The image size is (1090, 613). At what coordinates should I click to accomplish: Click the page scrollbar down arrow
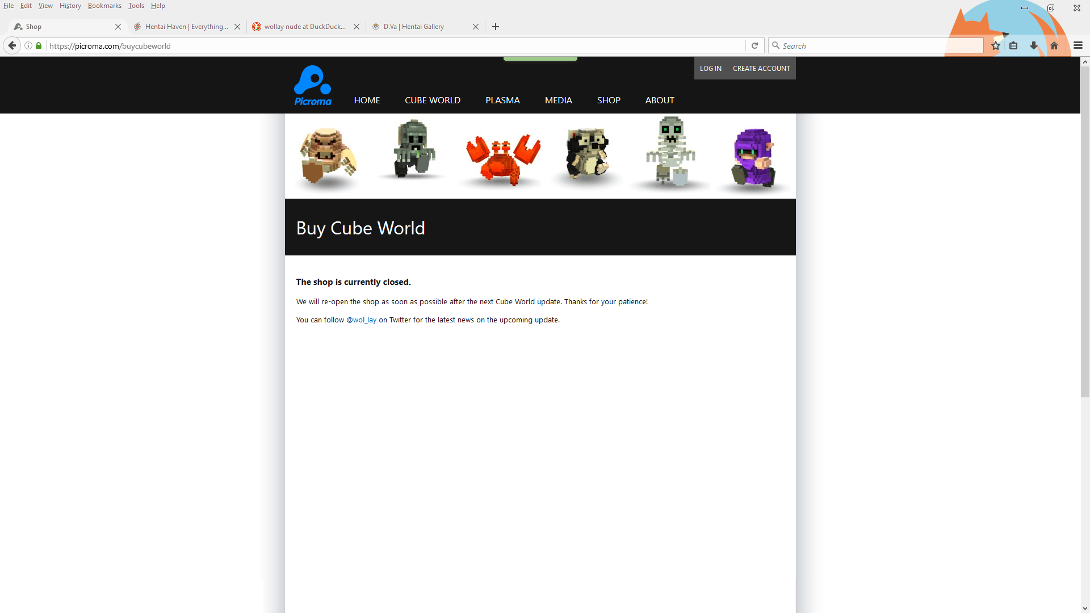(x=1085, y=607)
